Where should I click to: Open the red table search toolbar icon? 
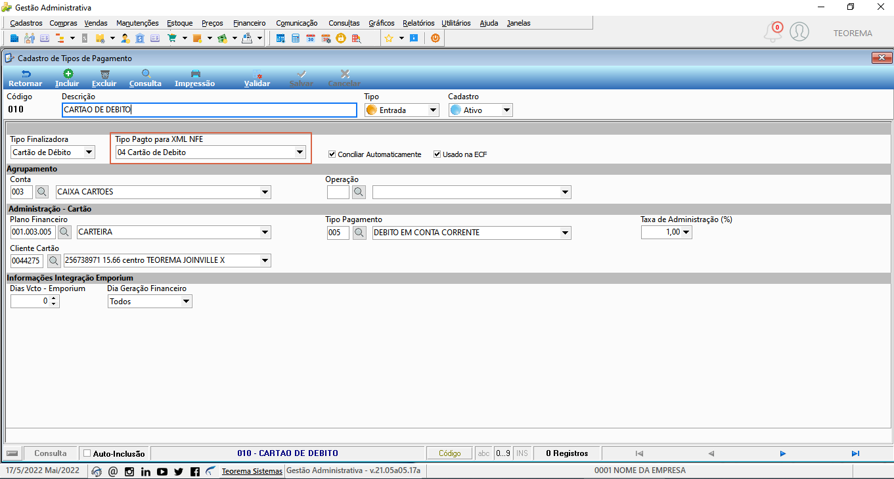[356, 38]
